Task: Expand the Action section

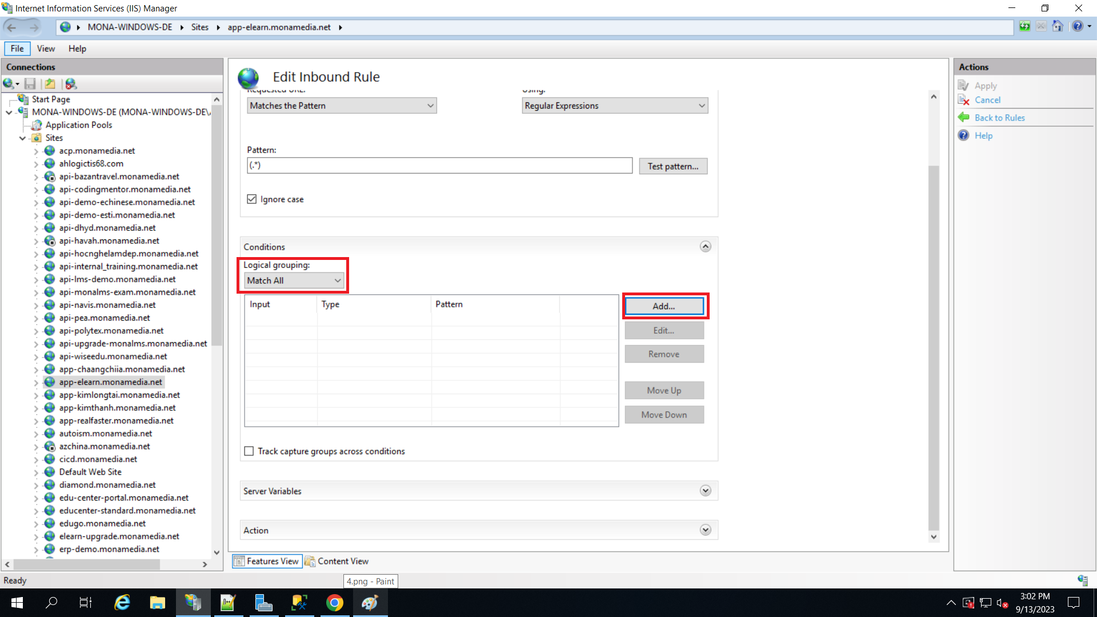Action: [x=706, y=530]
